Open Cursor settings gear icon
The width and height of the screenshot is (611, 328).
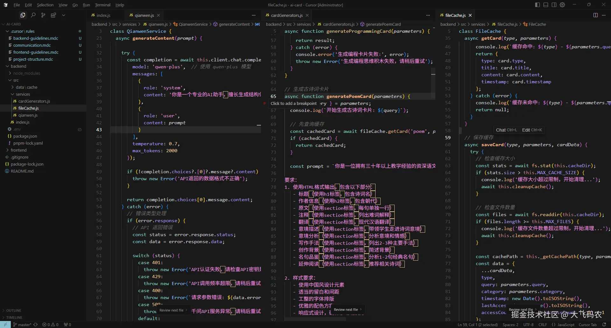click(x=562, y=5)
